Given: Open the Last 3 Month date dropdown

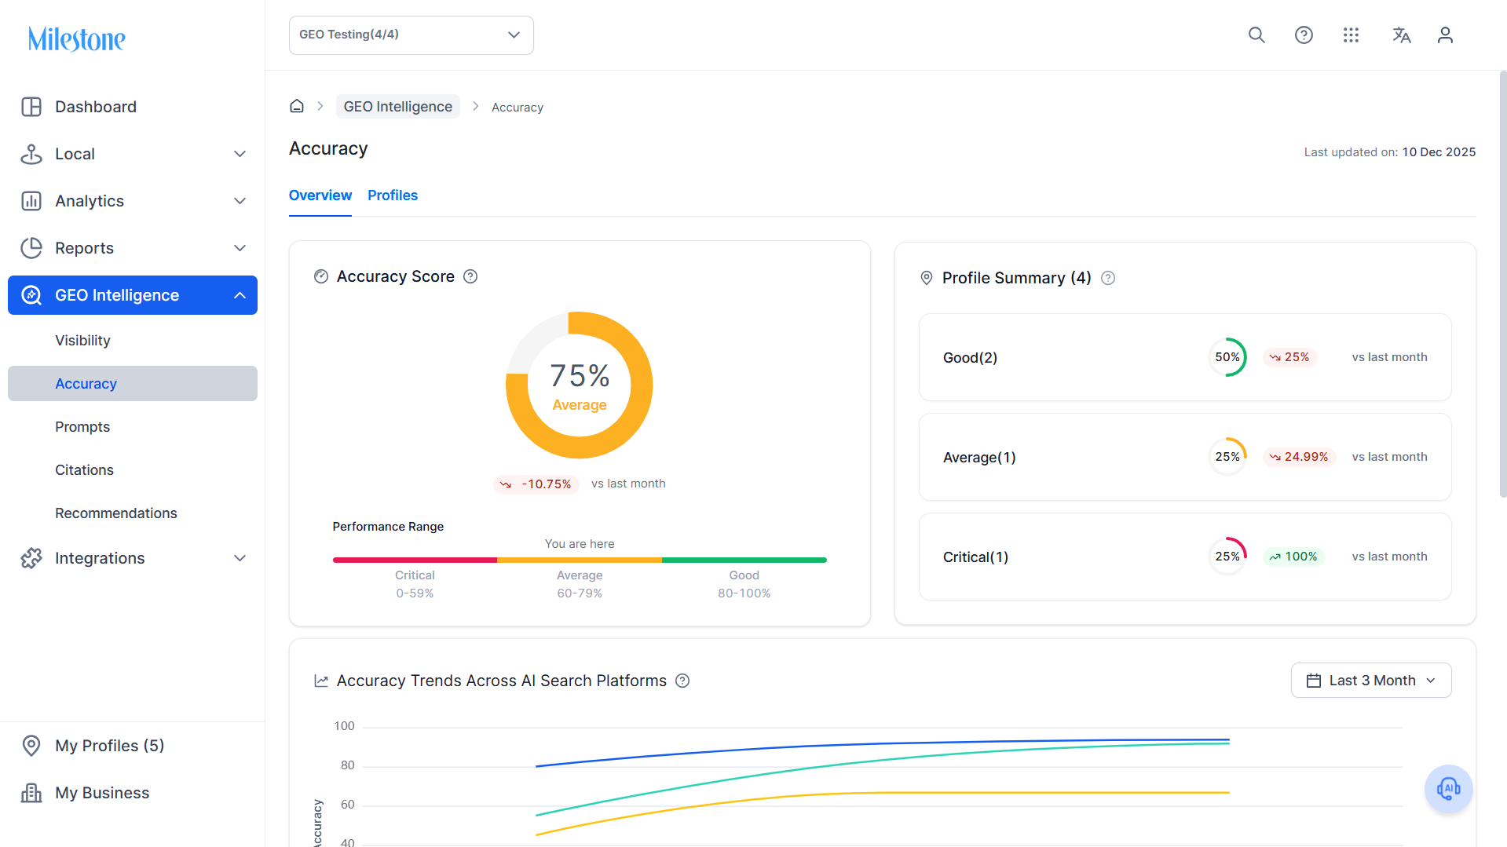Looking at the screenshot, I should coord(1371,681).
